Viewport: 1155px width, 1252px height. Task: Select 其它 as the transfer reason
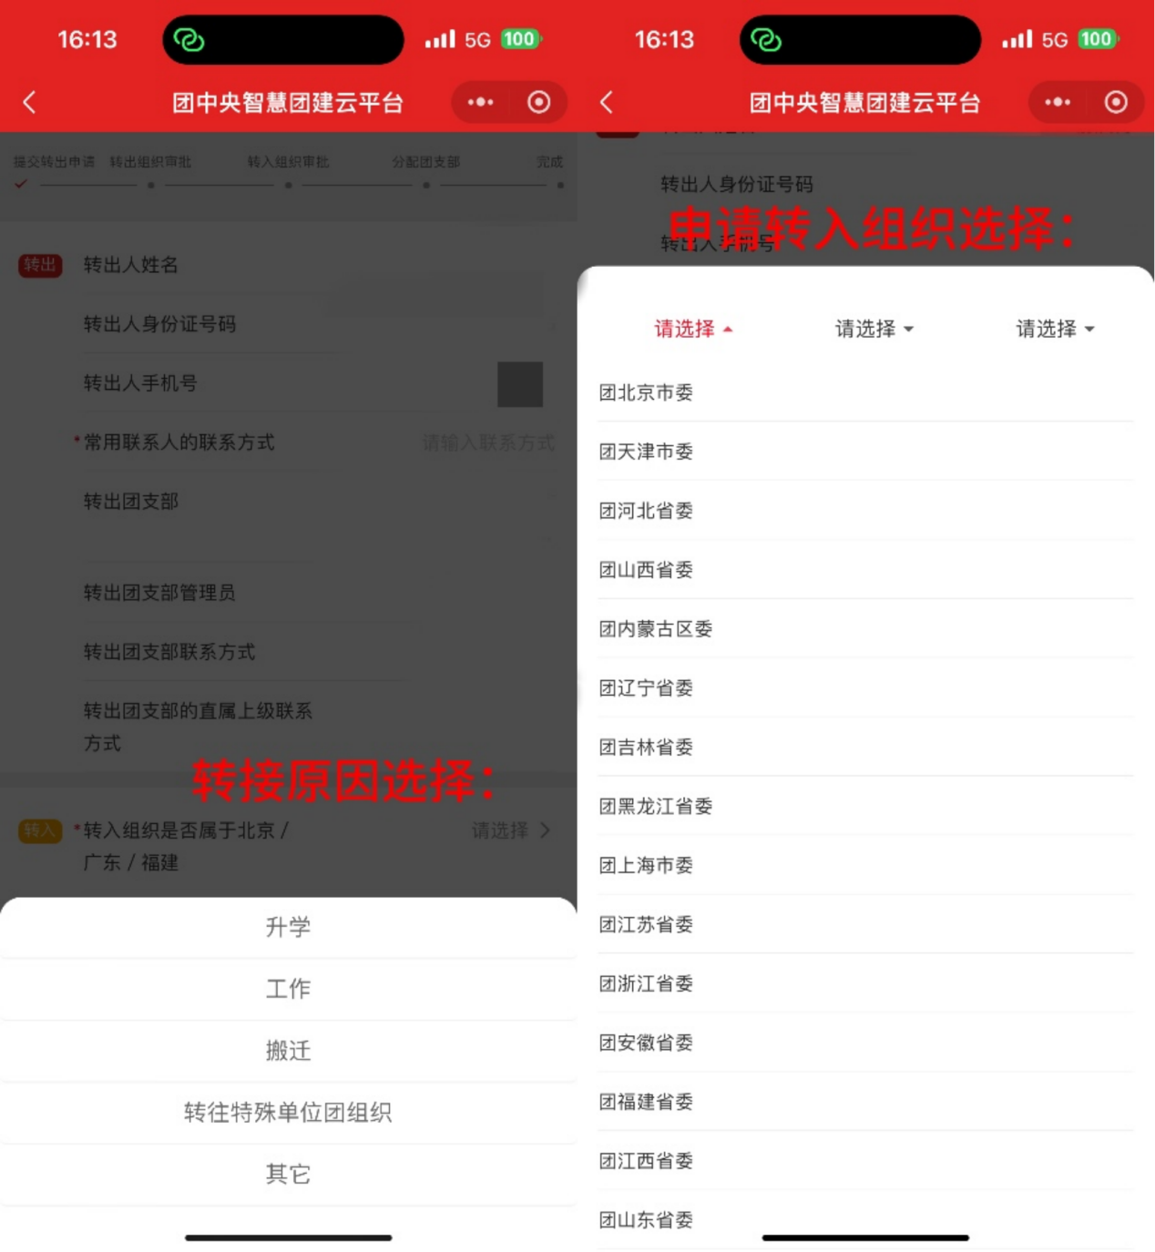pos(288,1175)
